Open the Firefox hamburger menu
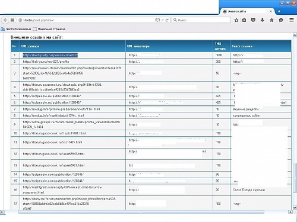The height and width of the screenshot is (222, 297). pos(292,20)
